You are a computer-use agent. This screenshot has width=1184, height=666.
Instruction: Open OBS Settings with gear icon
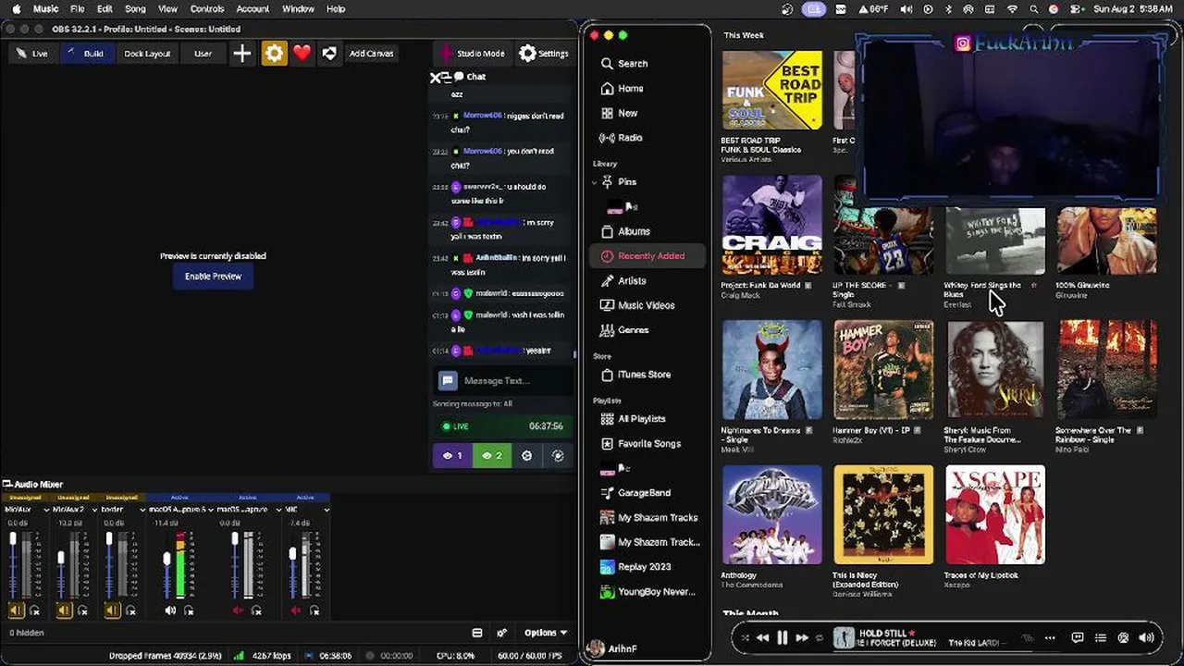pyautogui.click(x=544, y=54)
